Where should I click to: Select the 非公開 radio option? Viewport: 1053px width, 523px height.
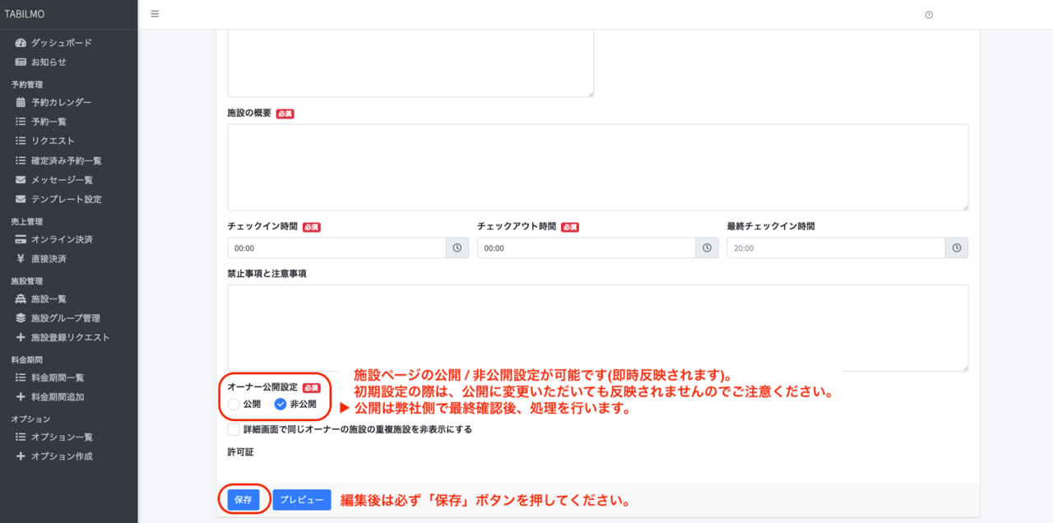[281, 404]
